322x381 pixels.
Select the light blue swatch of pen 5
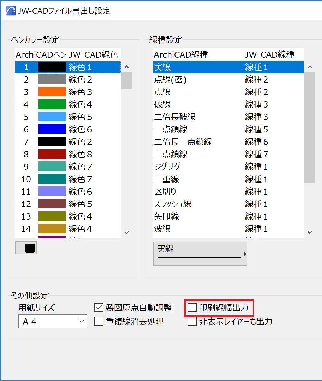(x=52, y=117)
